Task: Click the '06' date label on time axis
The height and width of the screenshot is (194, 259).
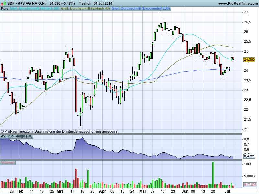Action: pos(193,191)
